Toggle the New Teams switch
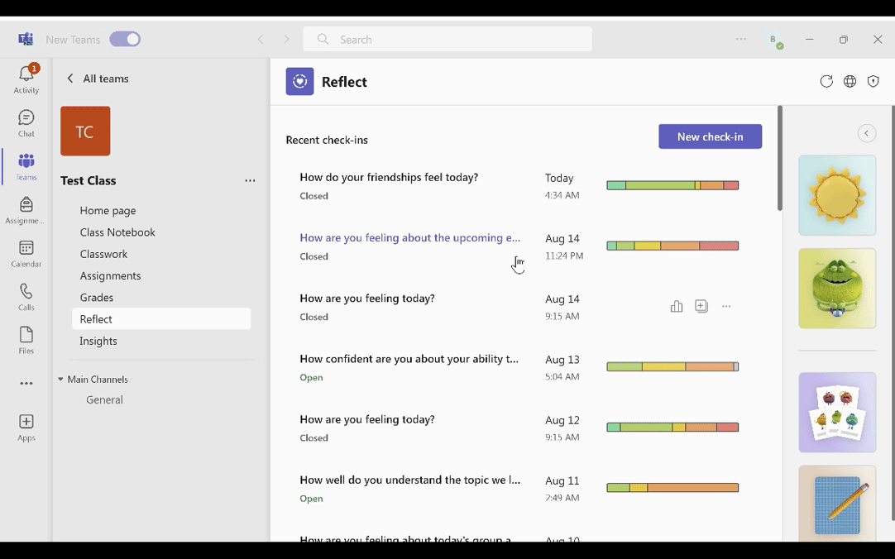Viewport: 895px width, 559px height. click(125, 39)
